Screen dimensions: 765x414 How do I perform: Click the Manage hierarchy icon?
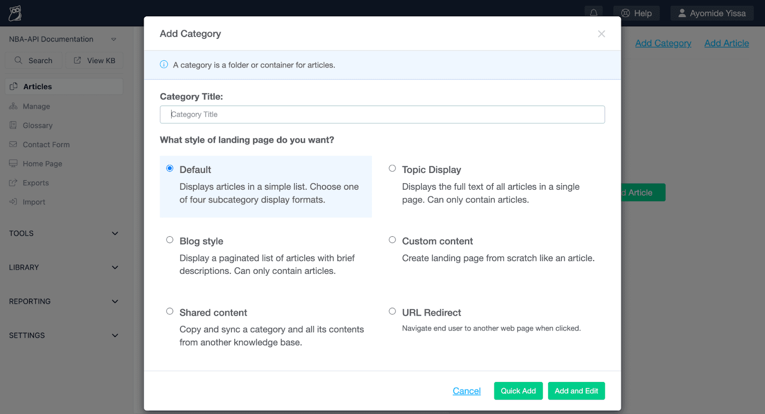13,106
